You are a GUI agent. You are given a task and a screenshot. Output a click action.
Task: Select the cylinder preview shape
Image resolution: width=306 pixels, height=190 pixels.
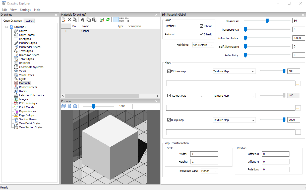point(69,106)
